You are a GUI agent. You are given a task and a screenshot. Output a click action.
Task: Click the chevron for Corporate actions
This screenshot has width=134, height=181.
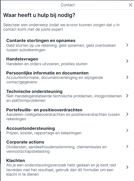(127, 146)
